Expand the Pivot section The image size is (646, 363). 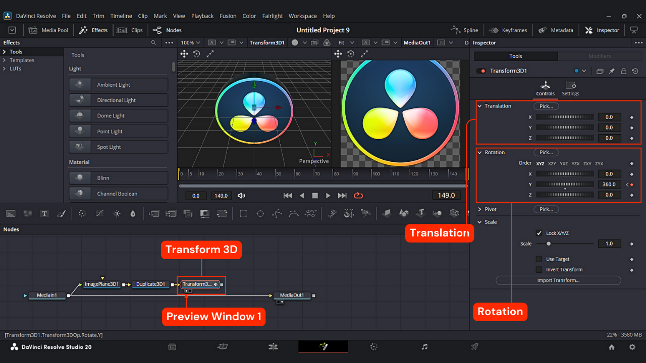[x=479, y=209]
